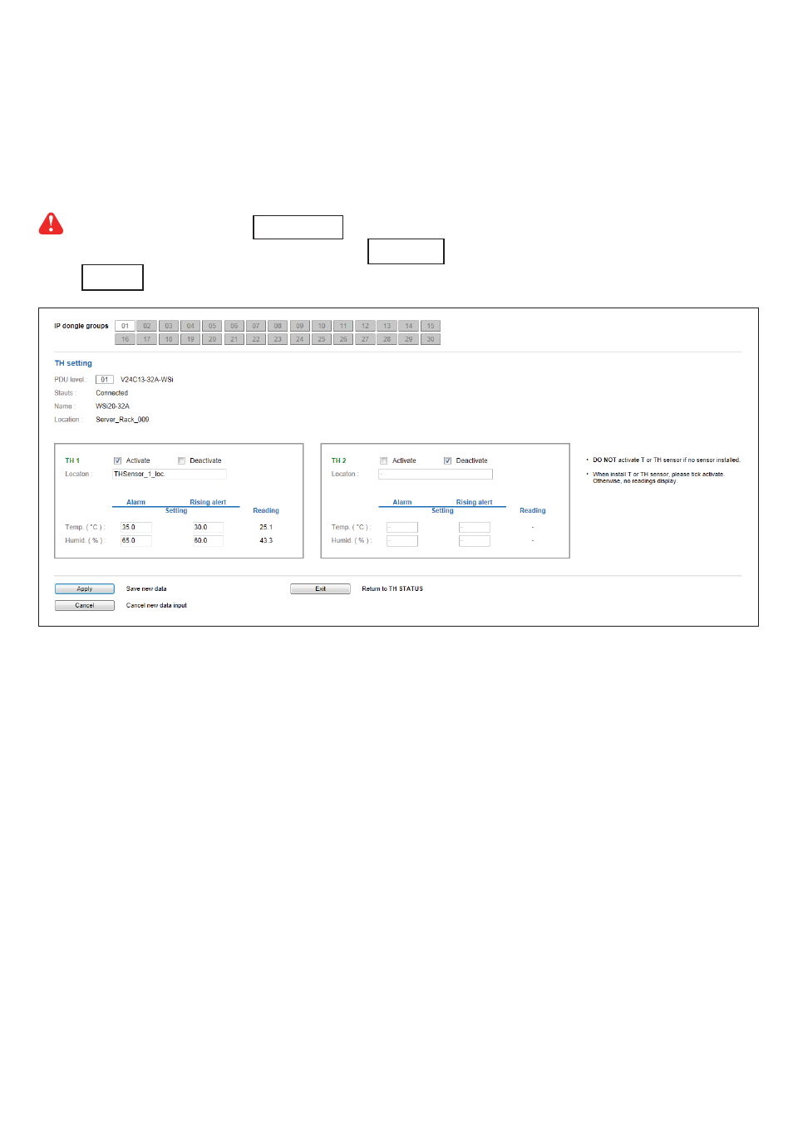Select the PDU name WSi20-32A
Viewport: 793px width, 1122px height.
pos(112,406)
